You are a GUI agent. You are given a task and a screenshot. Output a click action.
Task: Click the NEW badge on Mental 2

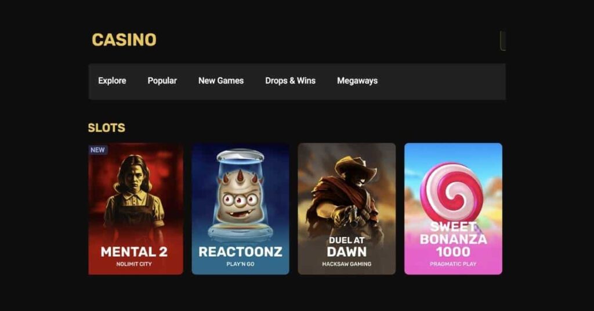(97, 150)
